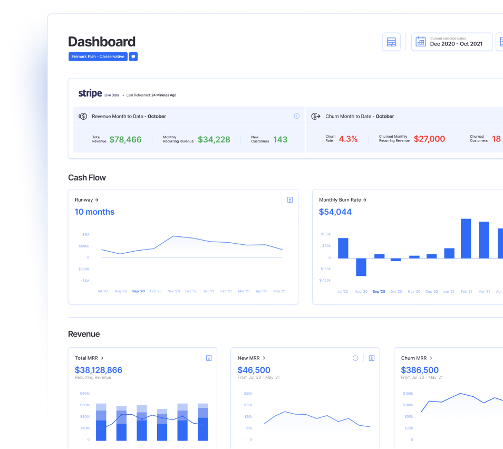
Task: Toggle the minus visibility control on New MRR chart
Action: coord(355,358)
